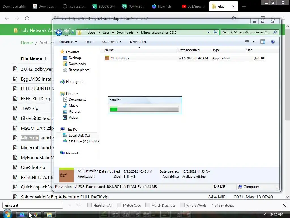Select the MCLInstaller application icon
Image resolution: width=290 pixels, height=218 pixels.
tap(107, 58)
